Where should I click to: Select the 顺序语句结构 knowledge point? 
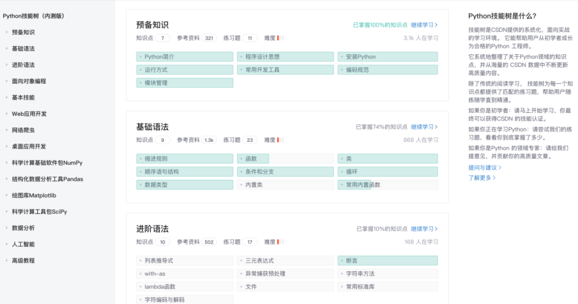185,172
